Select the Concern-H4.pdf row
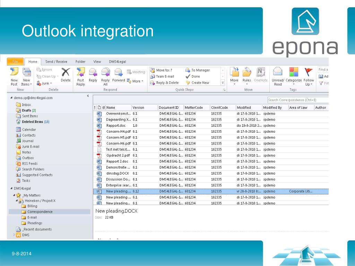Image resolution: width=355 pixels, height=266 pixels. (x=211, y=131)
